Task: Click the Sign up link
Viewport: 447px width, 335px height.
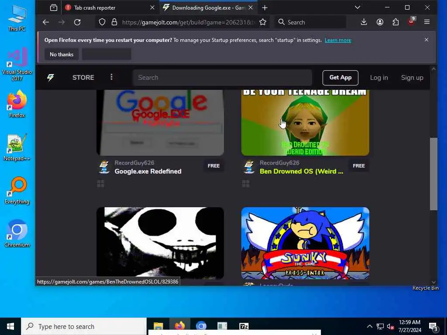Action: [x=412, y=78]
